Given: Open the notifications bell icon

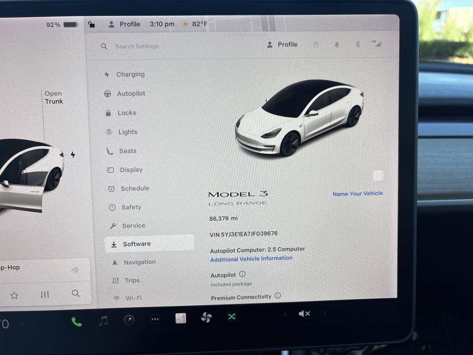Looking at the screenshot, I should coord(337,45).
